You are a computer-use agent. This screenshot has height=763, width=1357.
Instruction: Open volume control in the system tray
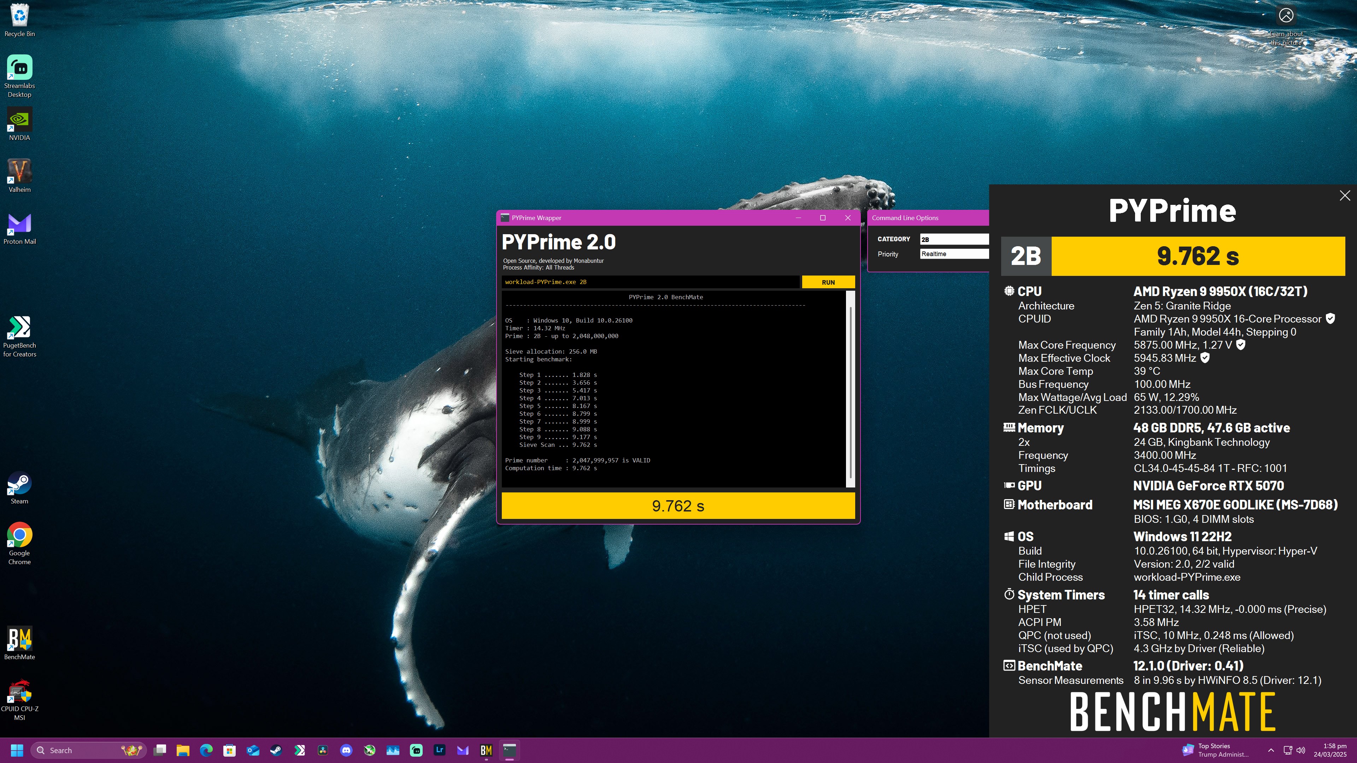click(1300, 750)
